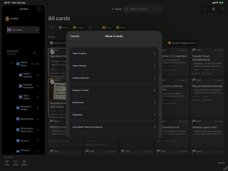This screenshot has width=228, height=171.
Task: Select the 17 words text card circle
Action: click(x=124, y=153)
